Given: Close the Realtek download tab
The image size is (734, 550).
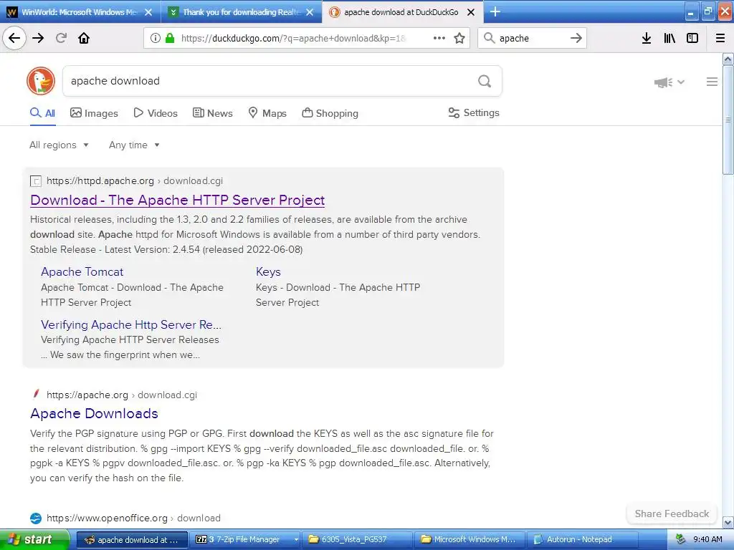Looking at the screenshot, I should tap(310, 12).
